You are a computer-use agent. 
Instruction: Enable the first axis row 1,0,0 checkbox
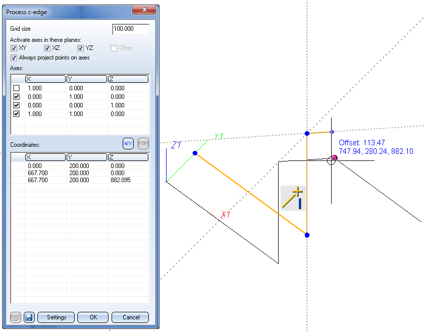click(17, 88)
